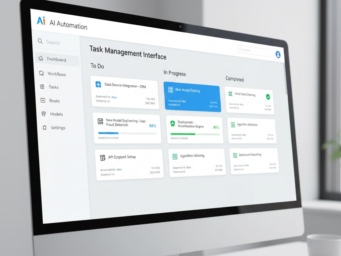Click the green Deployment progress bar

[x=195, y=134]
